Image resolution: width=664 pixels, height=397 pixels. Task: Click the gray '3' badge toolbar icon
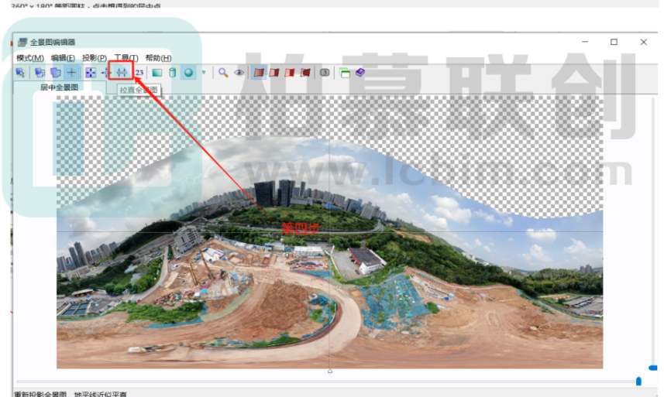point(325,73)
